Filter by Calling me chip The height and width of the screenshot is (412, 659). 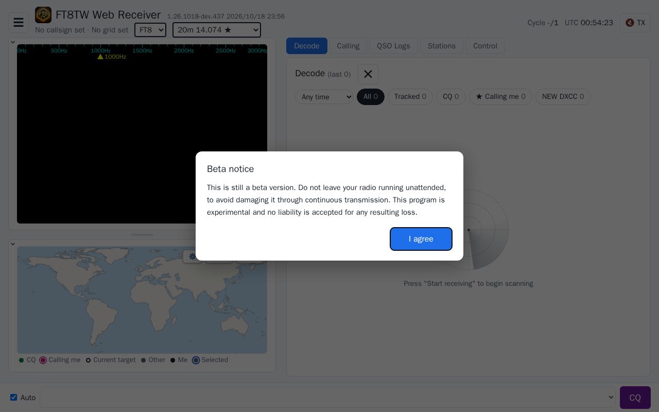(x=500, y=97)
